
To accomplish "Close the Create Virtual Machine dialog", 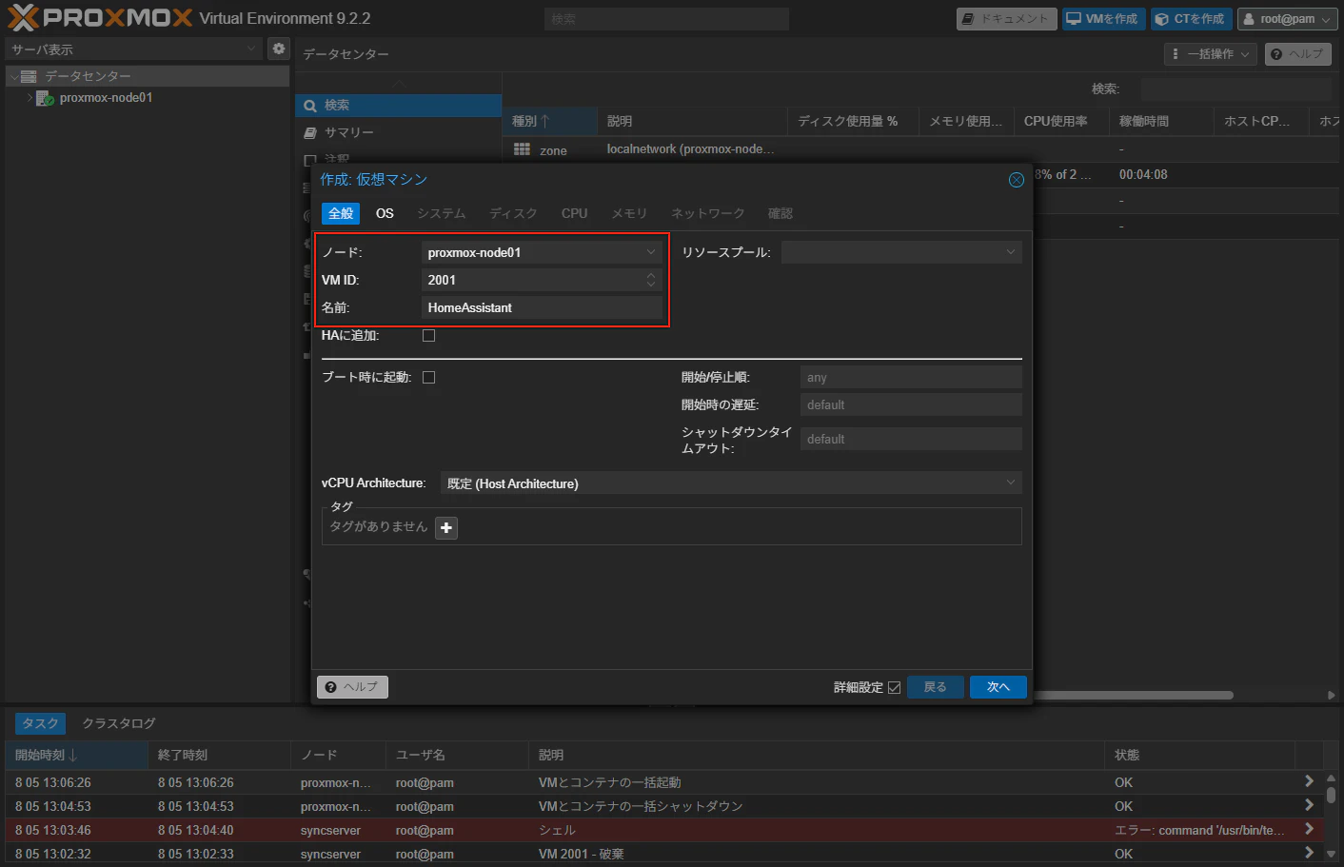I will point(1017,180).
